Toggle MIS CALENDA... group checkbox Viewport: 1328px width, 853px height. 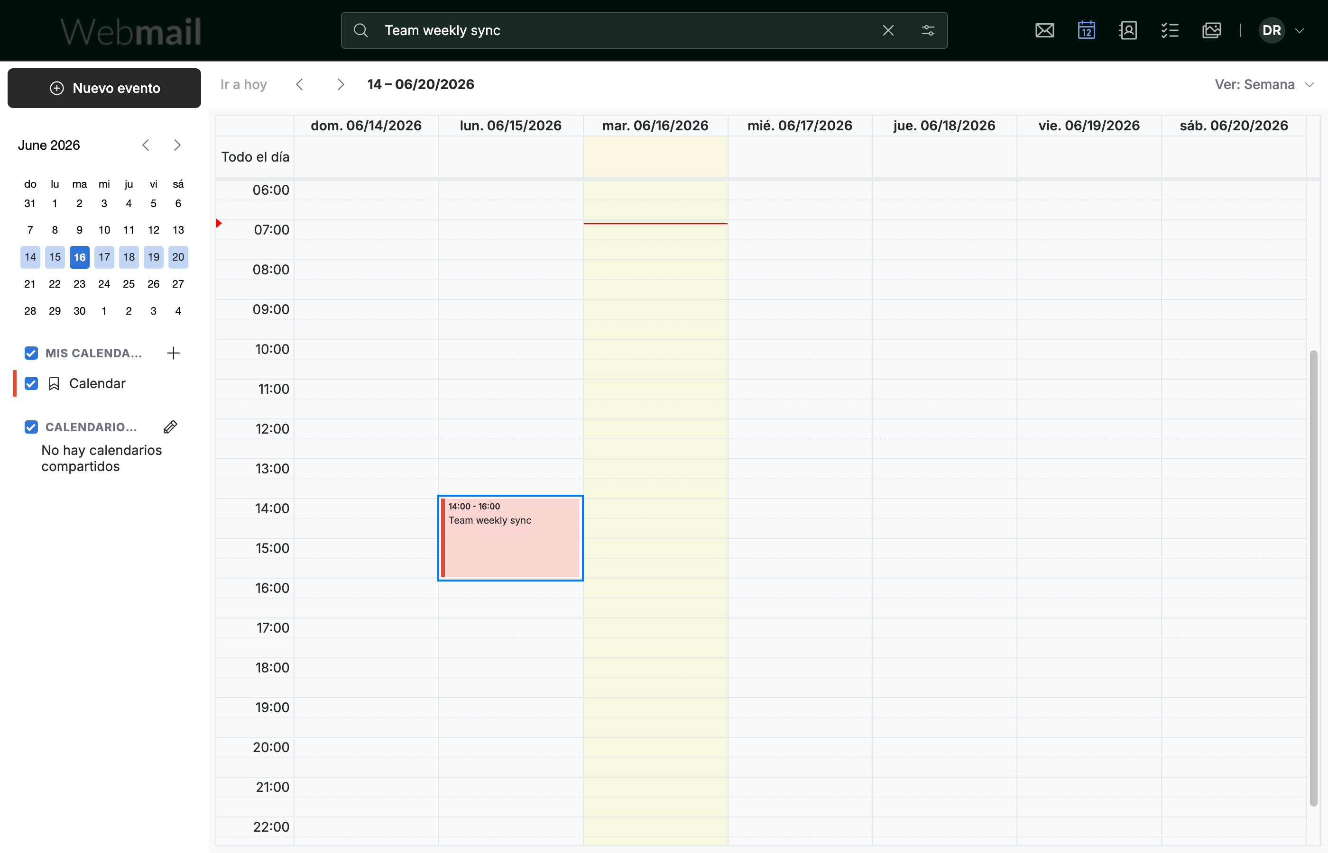31,353
